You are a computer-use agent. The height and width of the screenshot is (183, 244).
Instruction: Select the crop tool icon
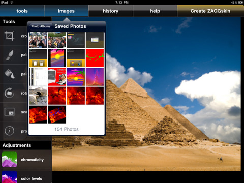pyautogui.click(x=9, y=36)
